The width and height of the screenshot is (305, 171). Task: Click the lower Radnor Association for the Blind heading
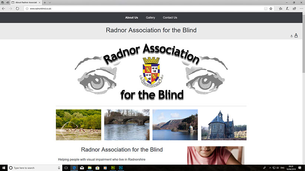(x=122, y=150)
